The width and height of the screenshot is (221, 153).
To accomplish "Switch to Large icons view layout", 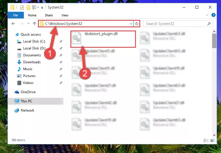I will coord(212,140).
